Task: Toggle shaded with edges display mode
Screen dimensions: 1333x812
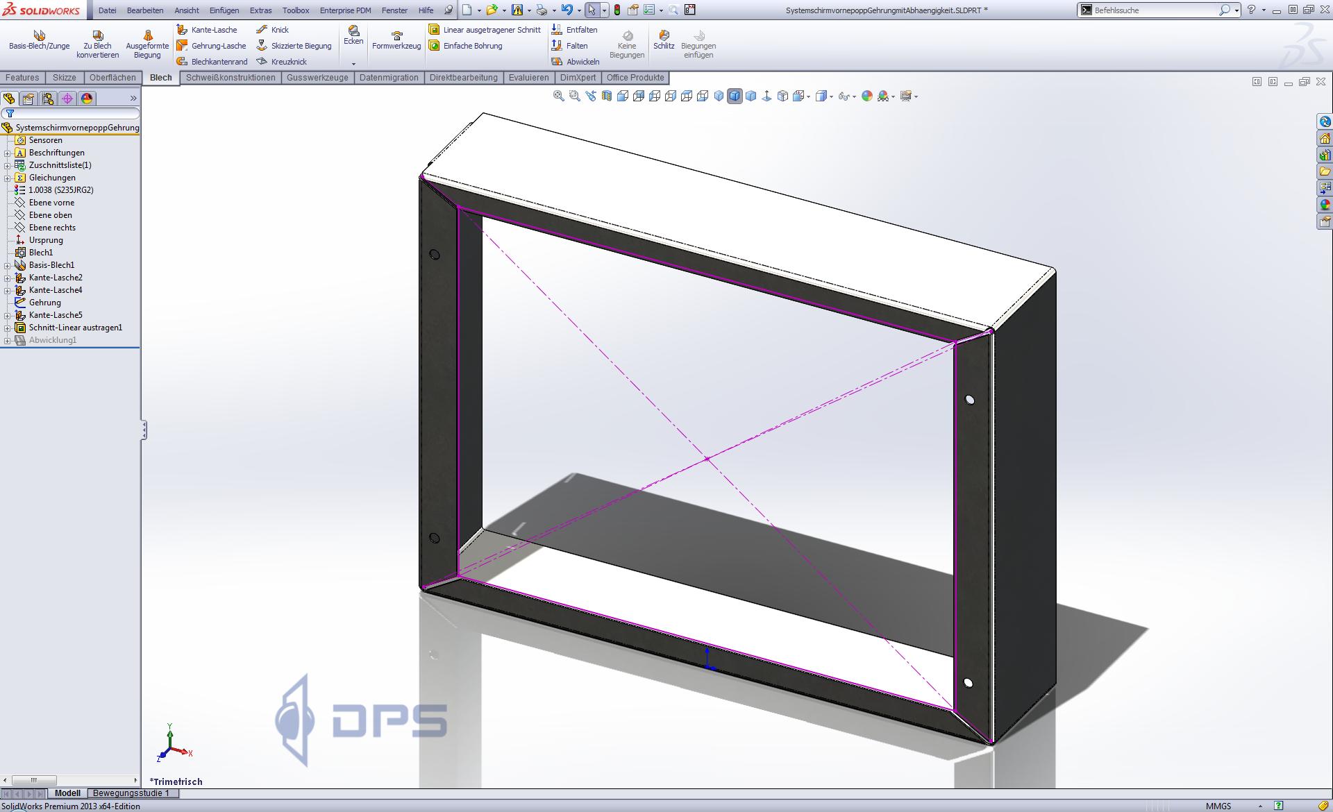Action: click(x=735, y=96)
